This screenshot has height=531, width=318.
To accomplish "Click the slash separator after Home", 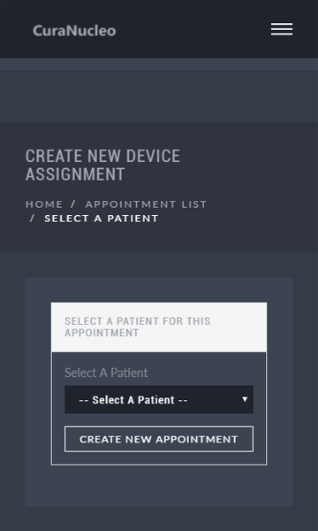I will 73,204.
